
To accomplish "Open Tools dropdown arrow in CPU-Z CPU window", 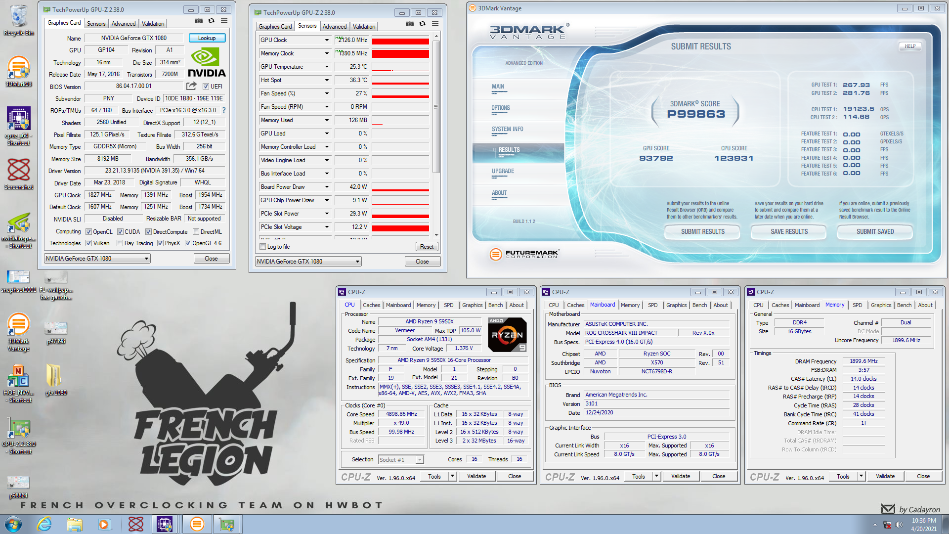I will pos(452,476).
